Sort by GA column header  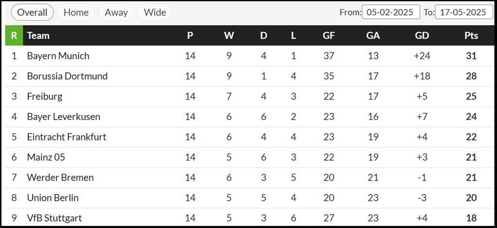pyautogui.click(x=373, y=35)
